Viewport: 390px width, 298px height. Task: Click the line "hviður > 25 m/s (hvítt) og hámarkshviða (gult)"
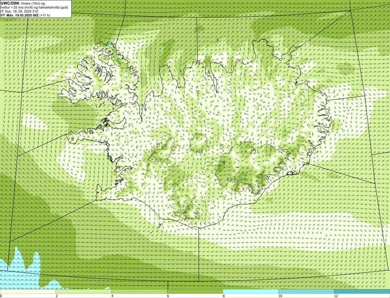click(x=34, y=7)
